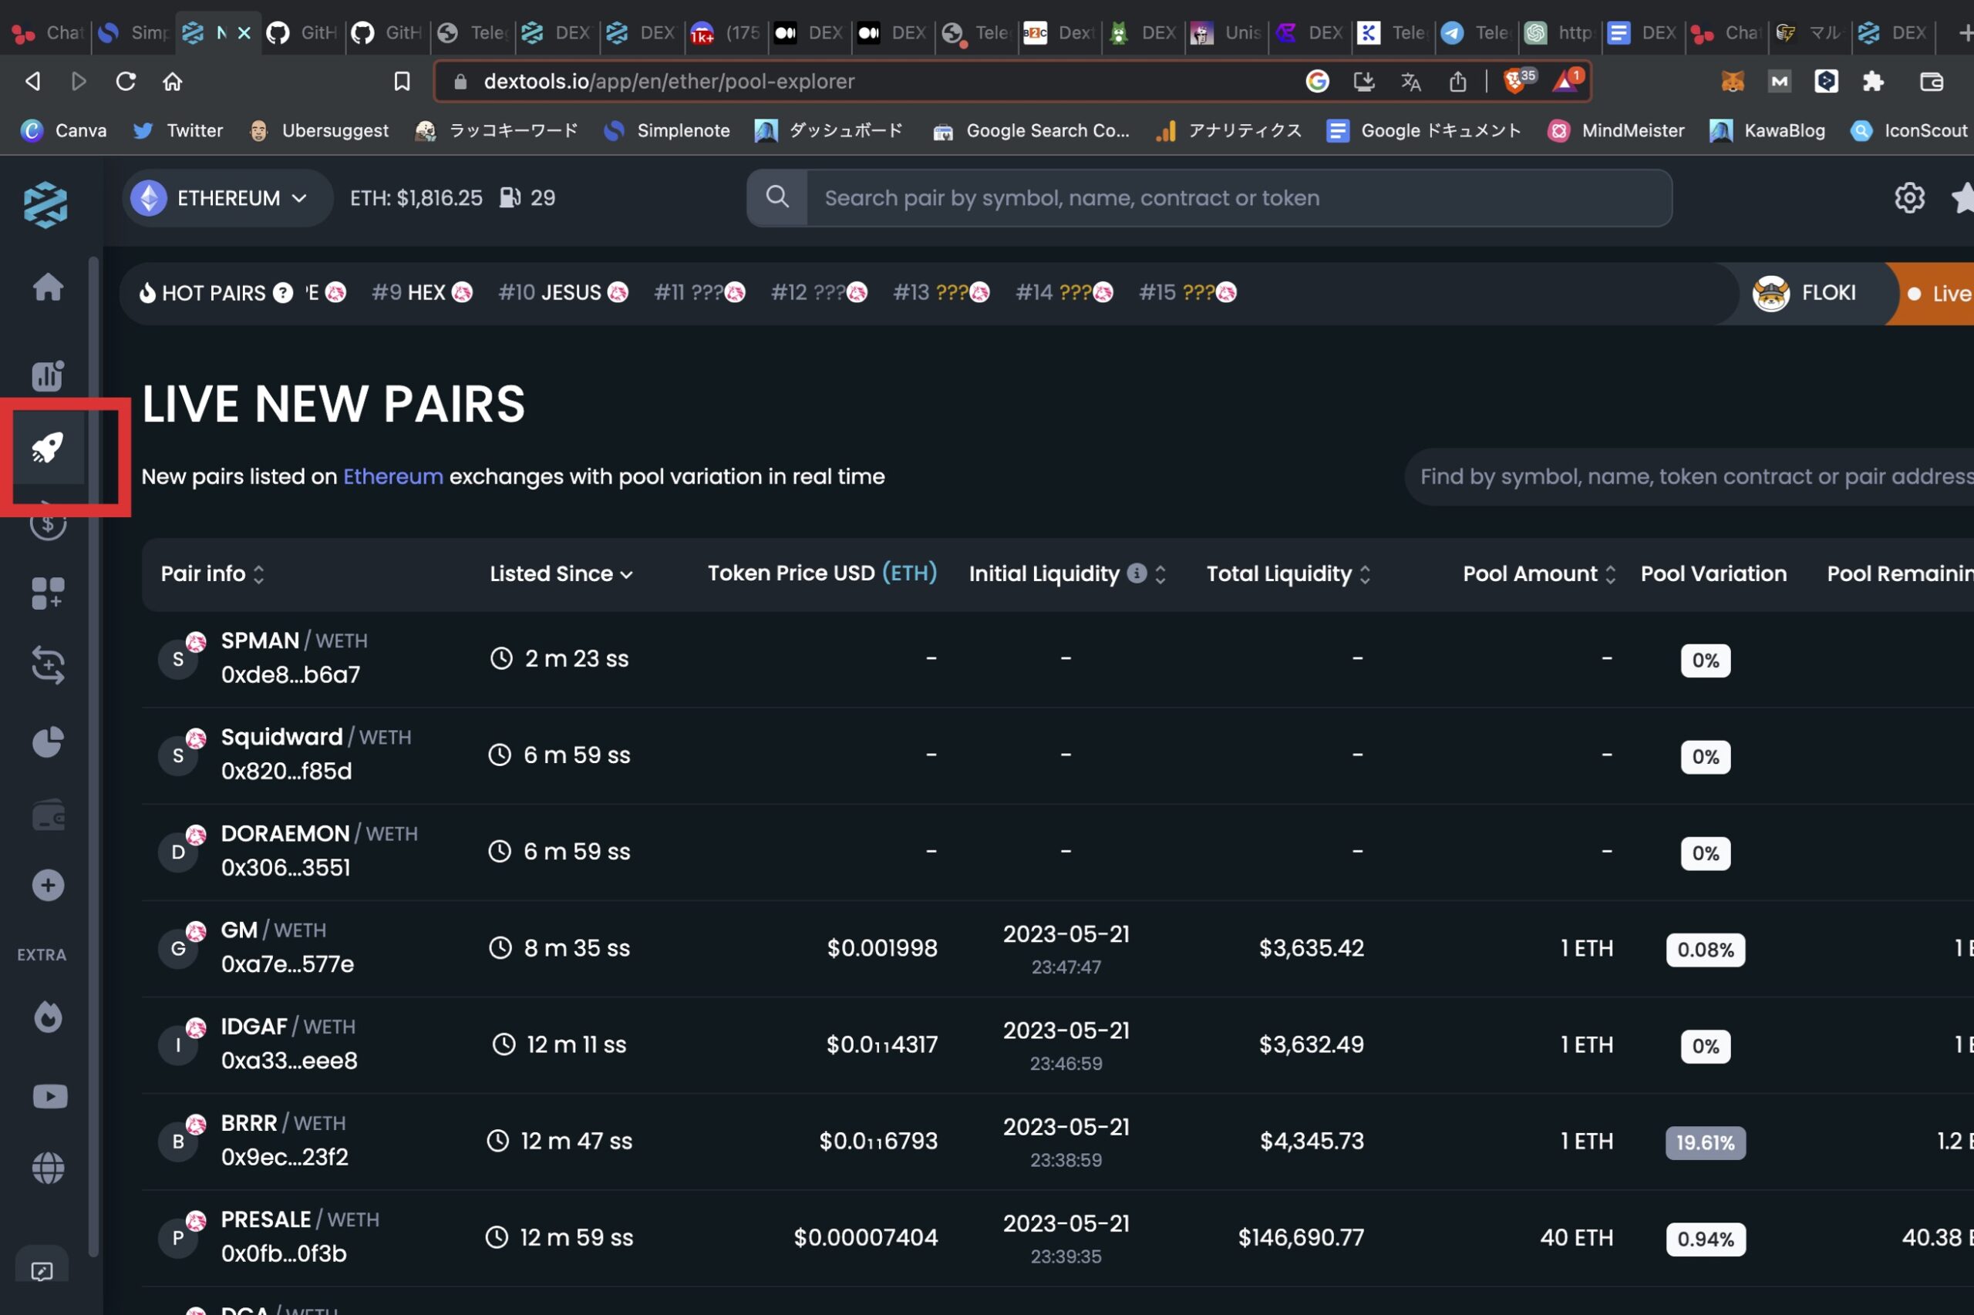Image resolution: width=1974 pixels, height=1315 pixels.
Task: Click the wallet icon in sidebar
Action: [48, 814]
